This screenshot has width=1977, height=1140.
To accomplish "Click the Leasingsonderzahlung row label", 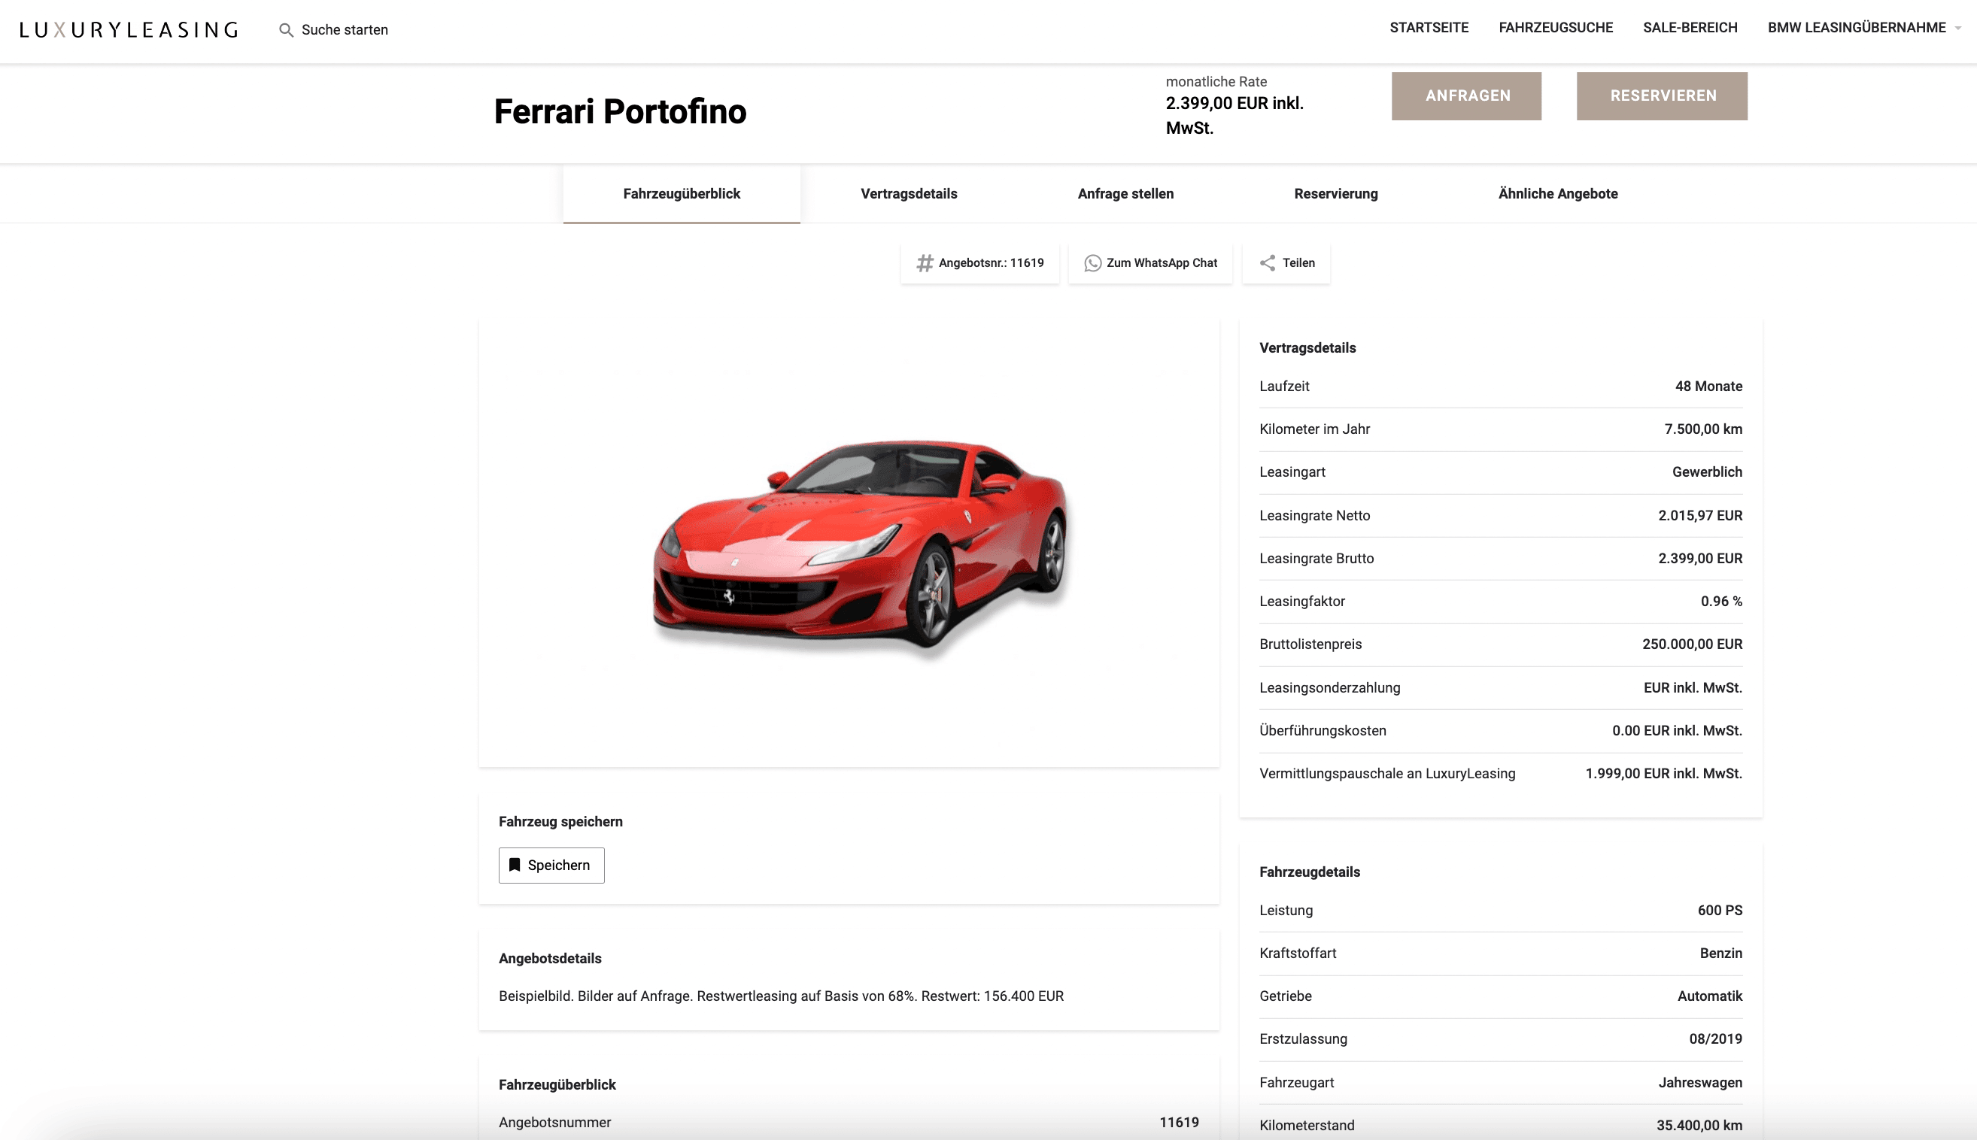I will click(1329, 688).
